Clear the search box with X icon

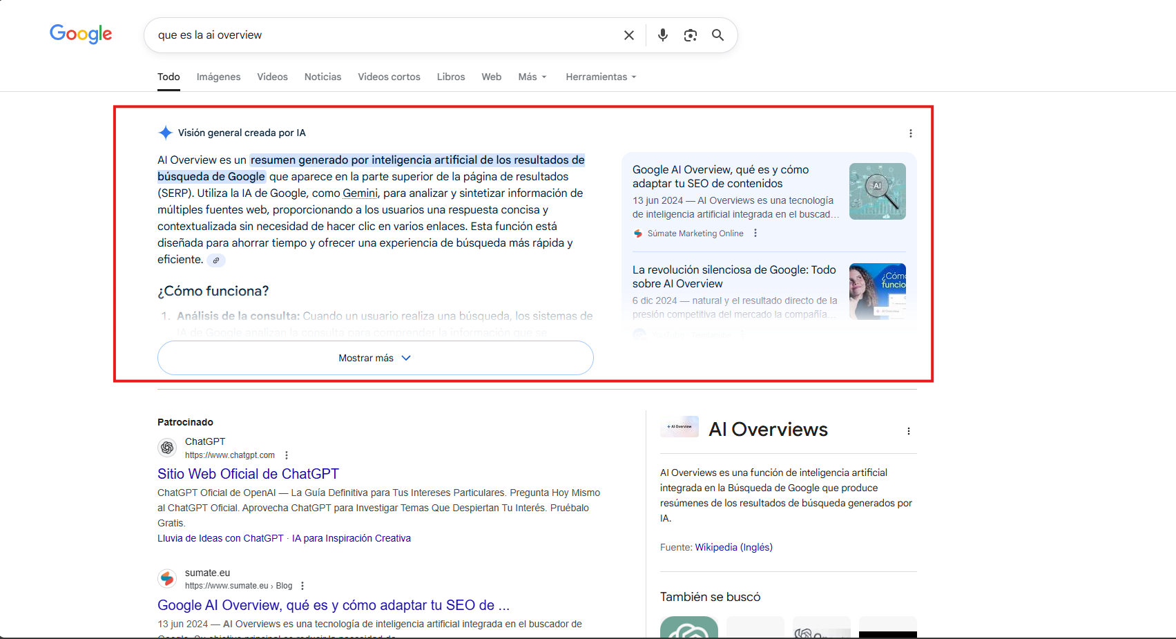point(629,35)
